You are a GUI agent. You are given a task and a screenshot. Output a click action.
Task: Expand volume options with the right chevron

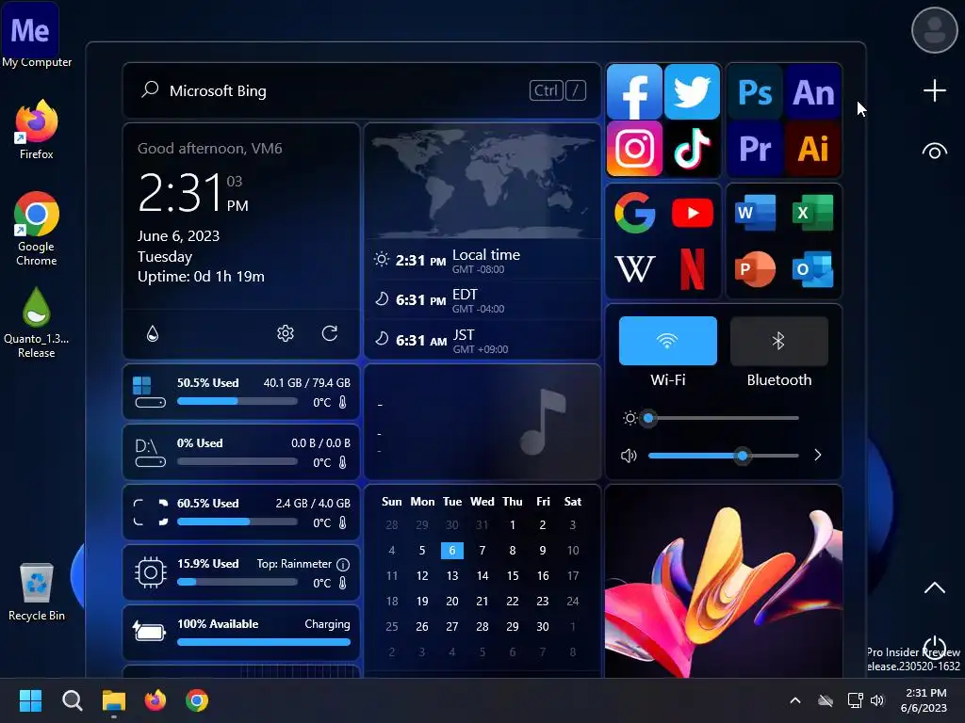click(817, 455)
